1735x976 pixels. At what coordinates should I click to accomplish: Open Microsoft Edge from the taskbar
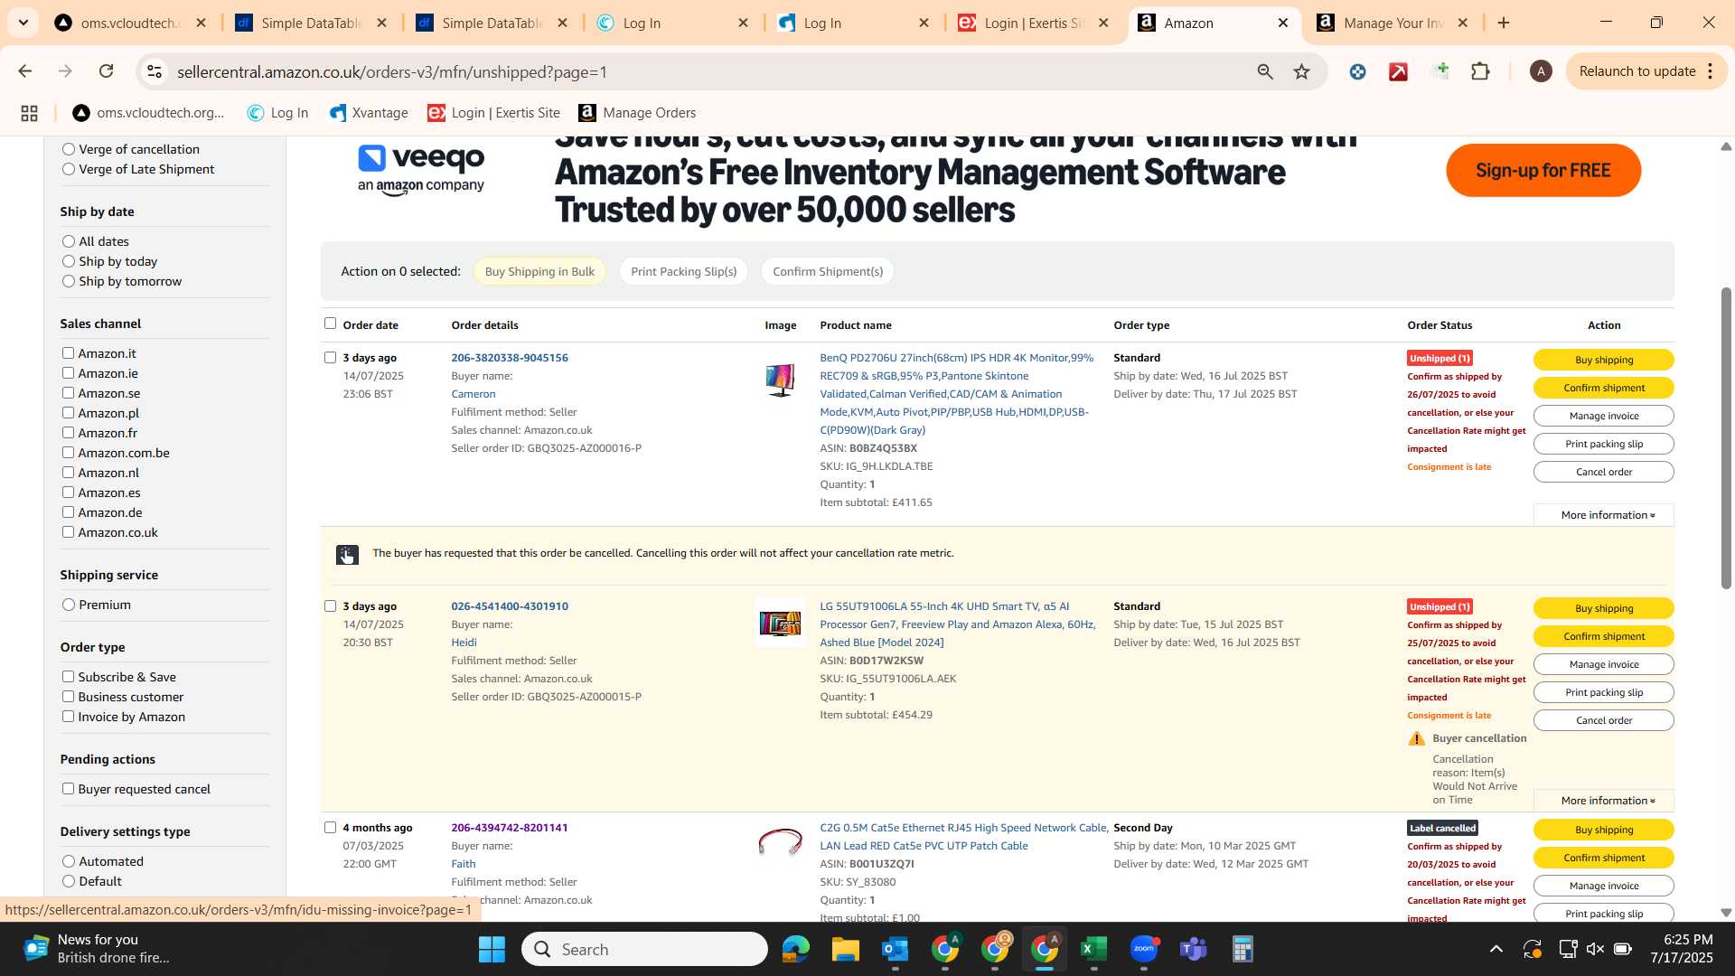click(x=796, y=949)
